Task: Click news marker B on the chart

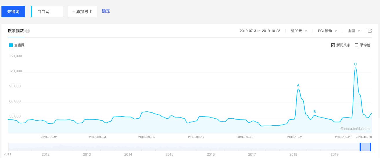Action: 314,112
